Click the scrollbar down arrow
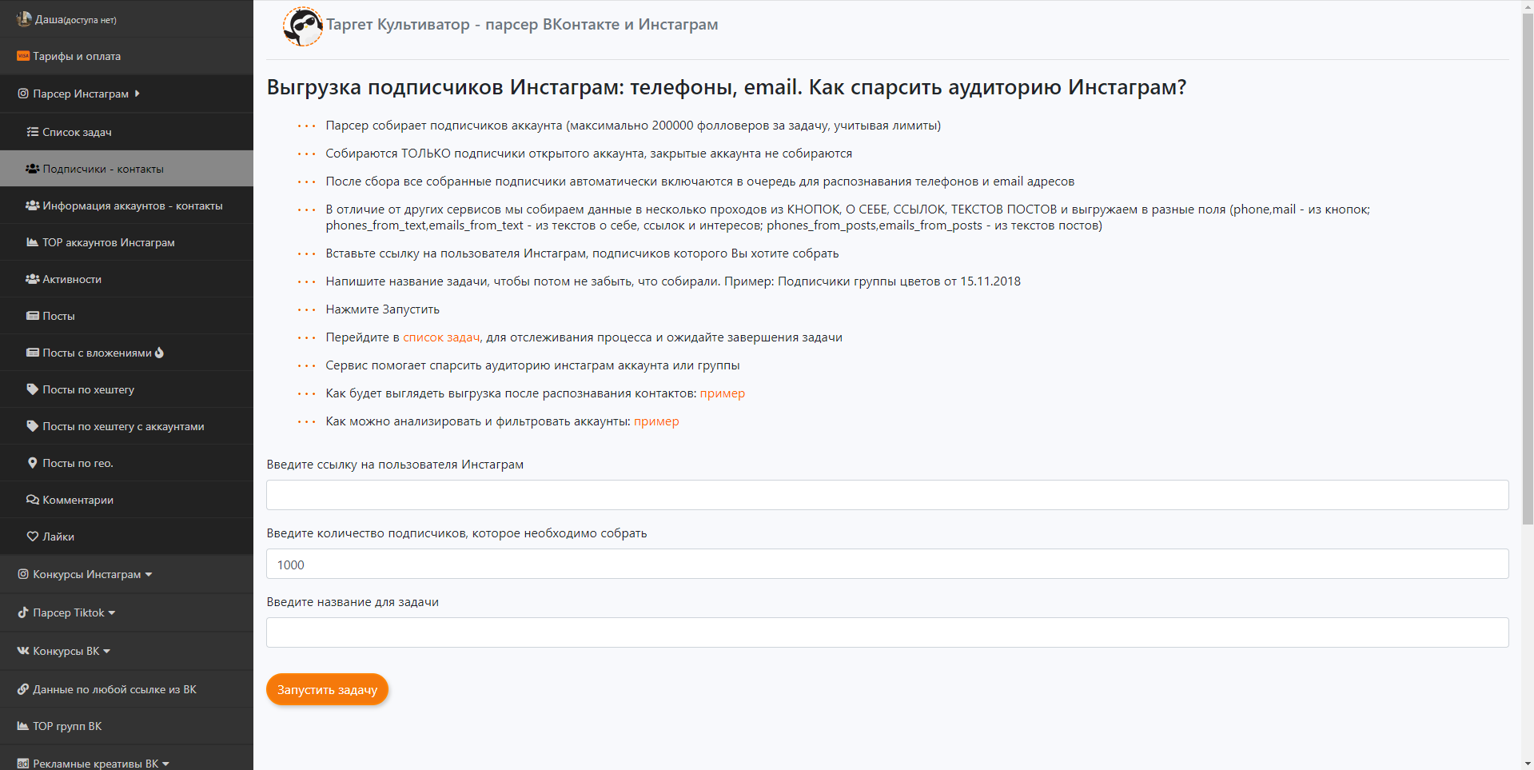The image size is (1534, 770). (1528, 764)
